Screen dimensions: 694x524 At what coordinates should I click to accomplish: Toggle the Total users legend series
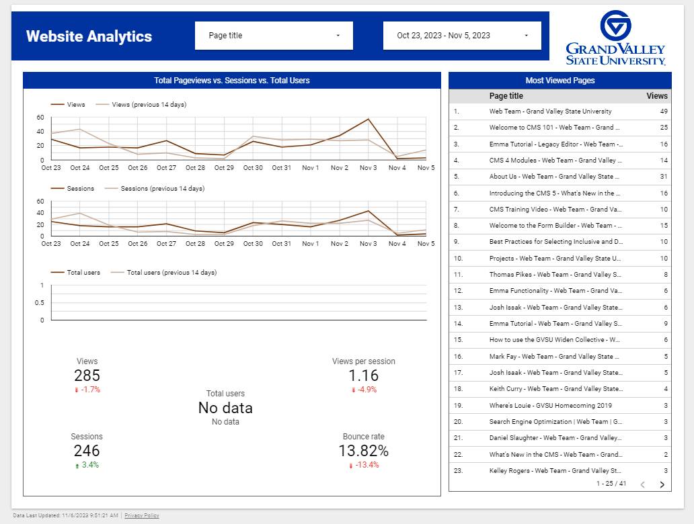(x=75, y=273)
